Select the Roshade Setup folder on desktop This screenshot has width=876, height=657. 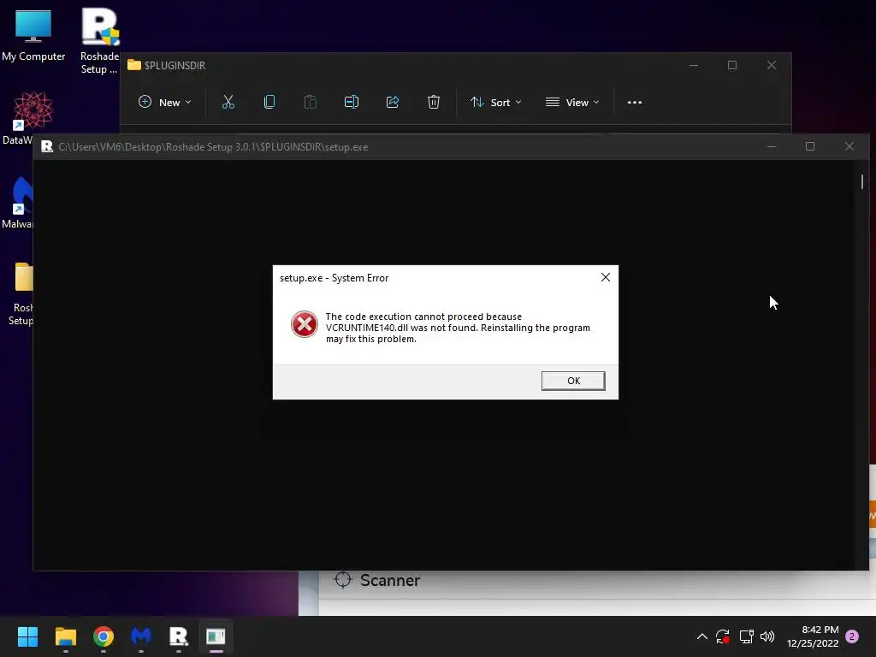21,293
